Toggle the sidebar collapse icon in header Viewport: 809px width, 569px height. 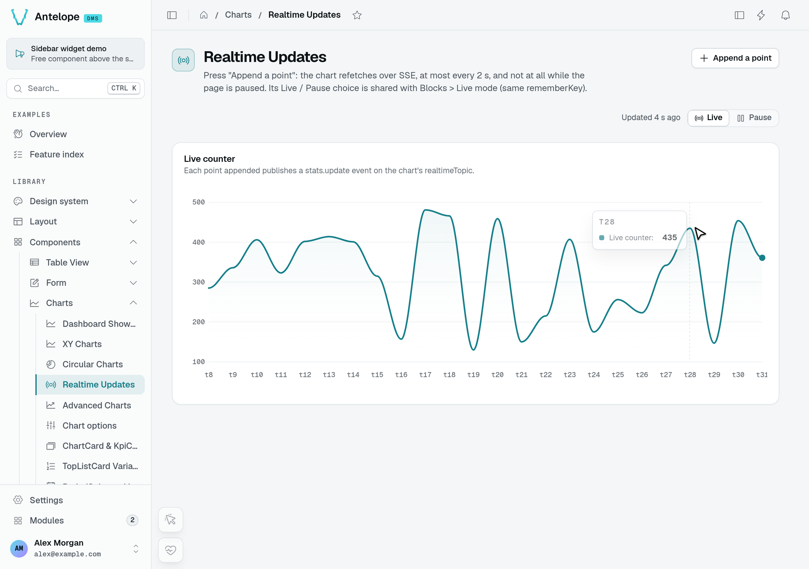pos(172,15)
